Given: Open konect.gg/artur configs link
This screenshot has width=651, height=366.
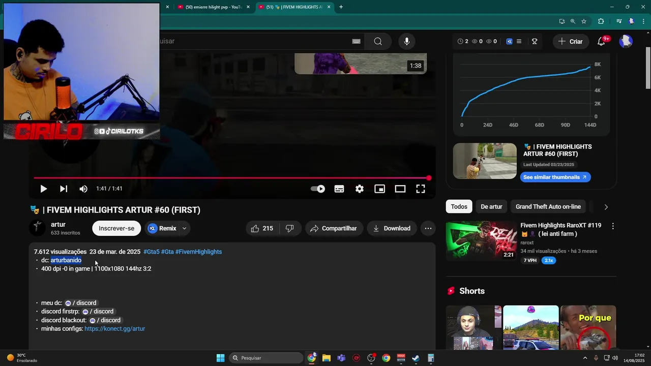Looking at the screenshot, I should pos(114,329).
